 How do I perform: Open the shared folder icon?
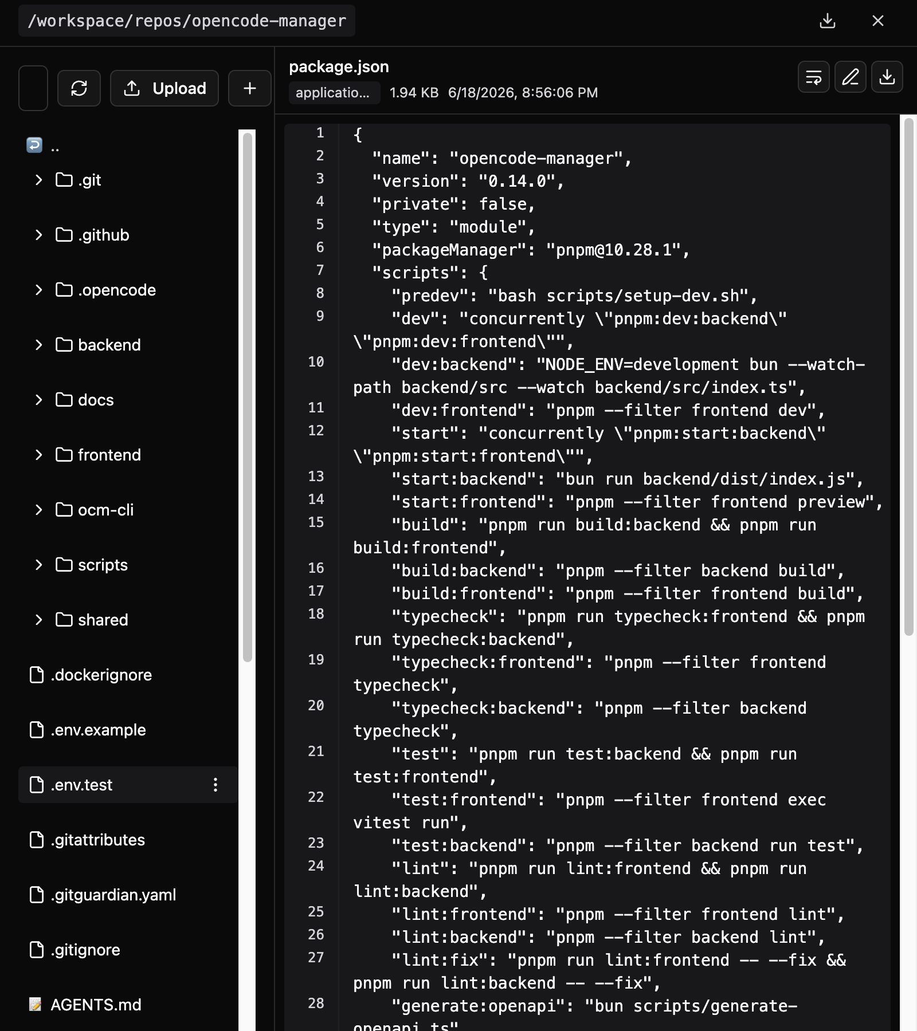64,620
